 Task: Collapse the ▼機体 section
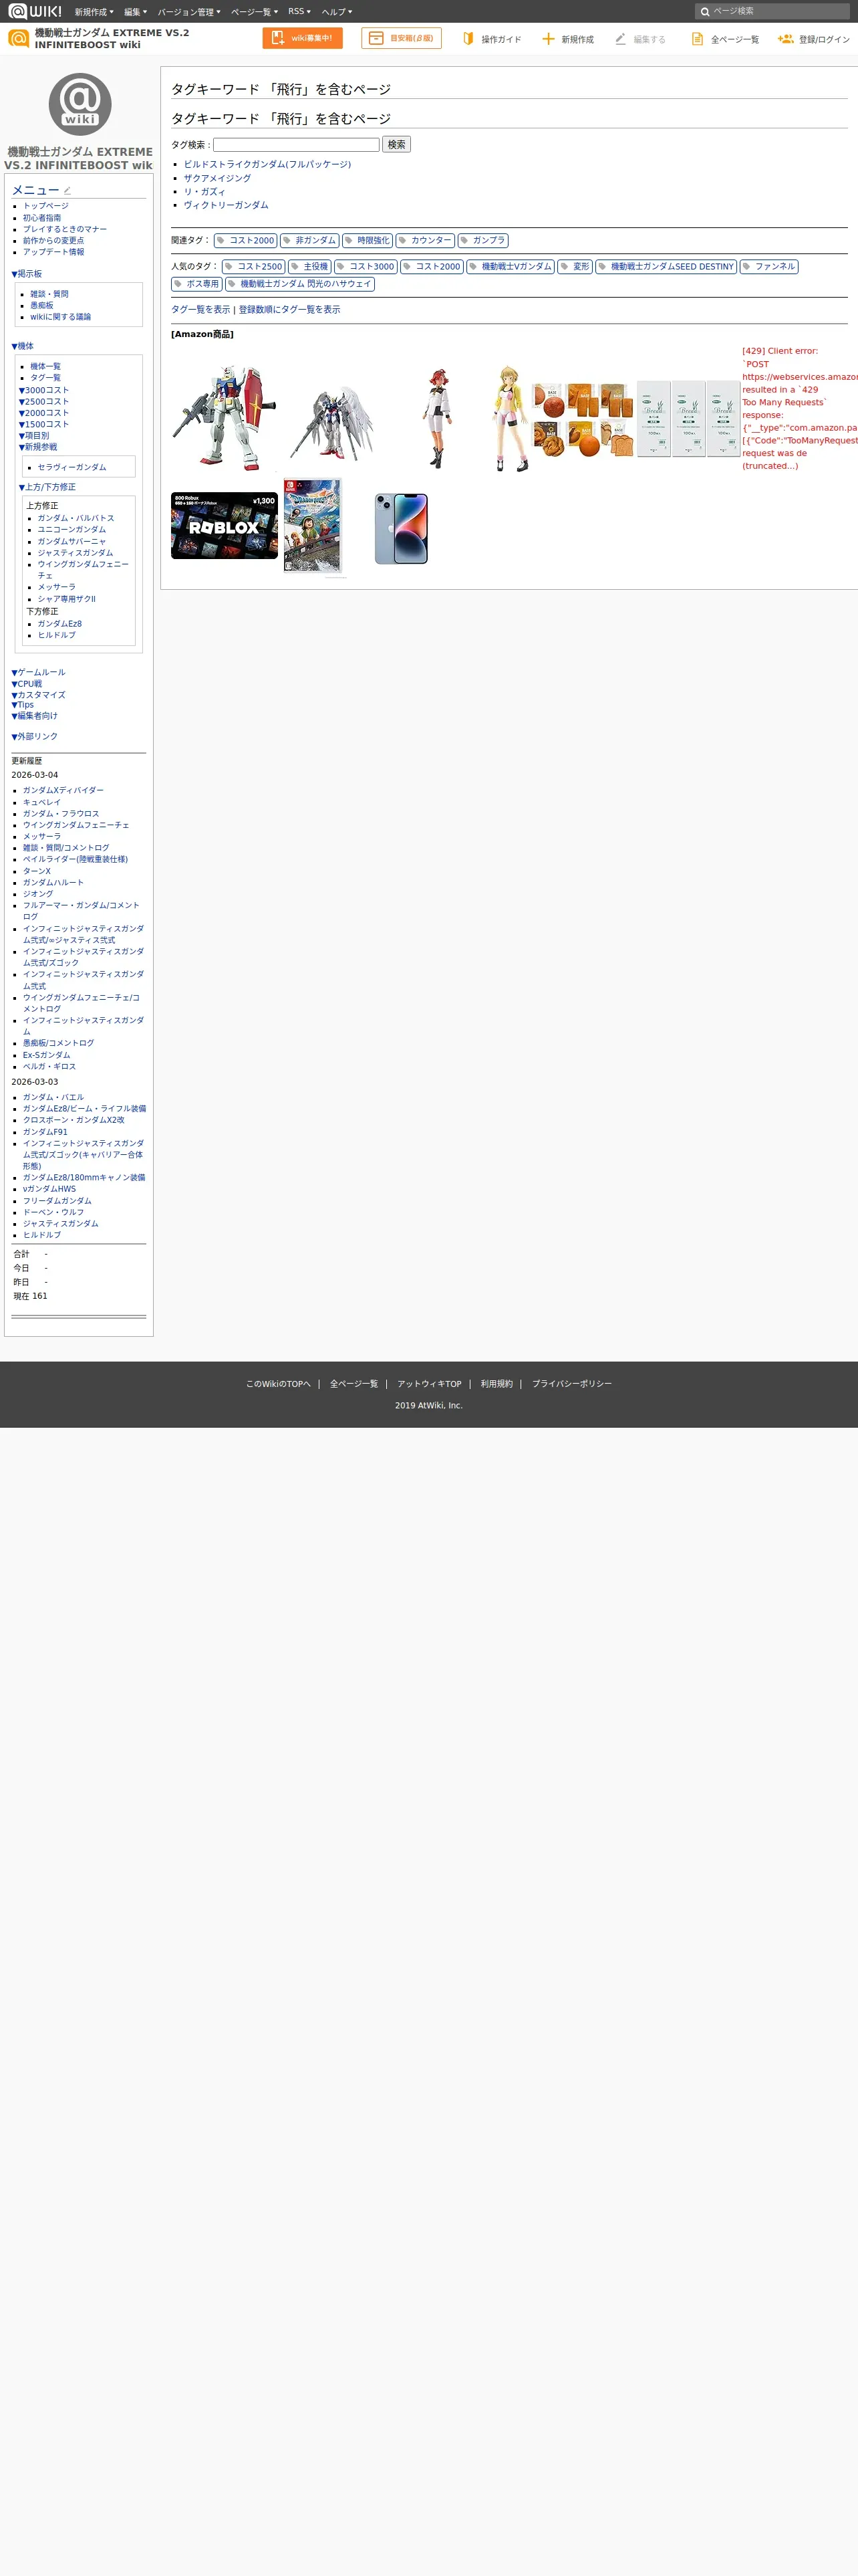22,346
